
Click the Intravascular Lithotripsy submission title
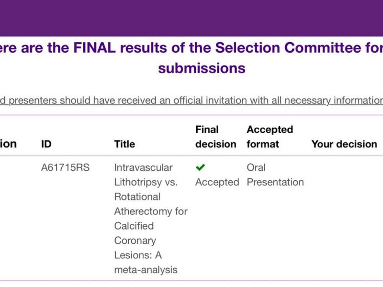[151, 219]
